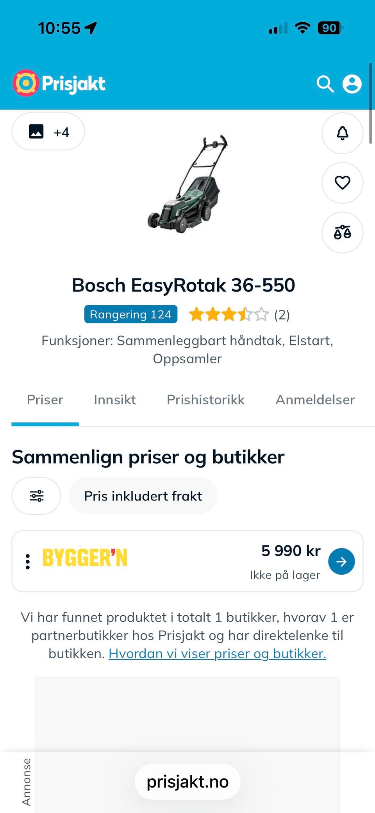Select the Priser tab
The height and width of the screenshot is (813, 375).
[45, 400]
